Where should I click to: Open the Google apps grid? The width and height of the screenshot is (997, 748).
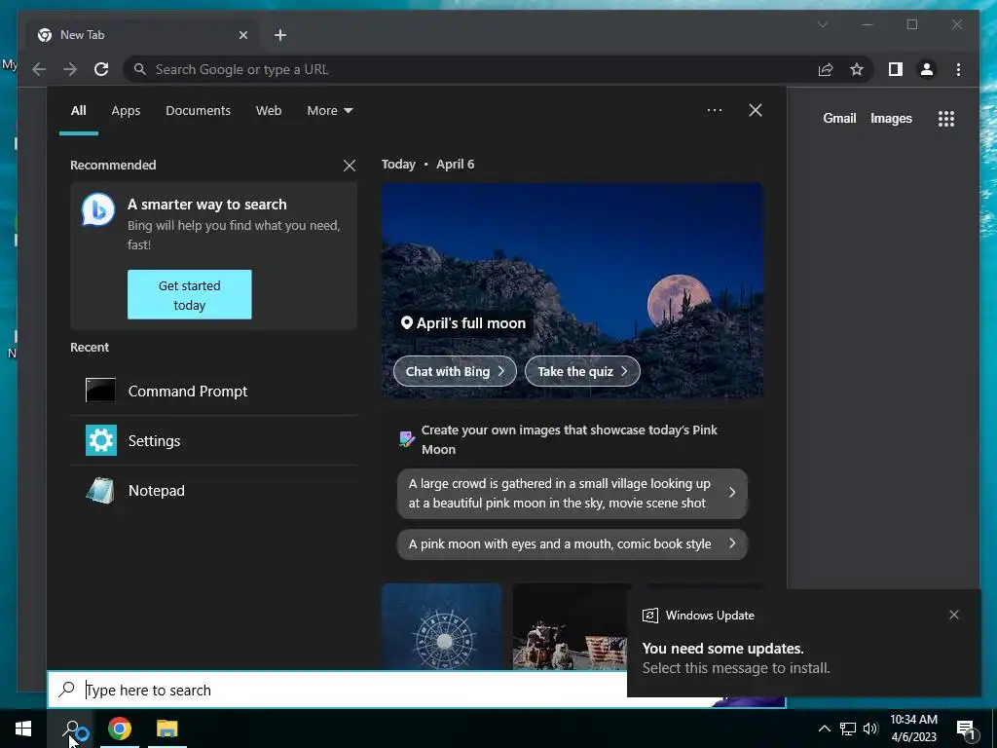pyautogui.click(x=946, y=118)
